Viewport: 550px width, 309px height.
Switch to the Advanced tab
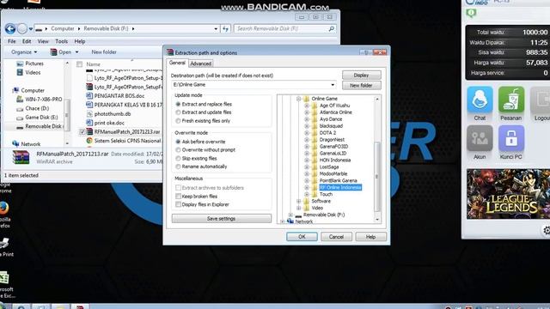[200, 64]
